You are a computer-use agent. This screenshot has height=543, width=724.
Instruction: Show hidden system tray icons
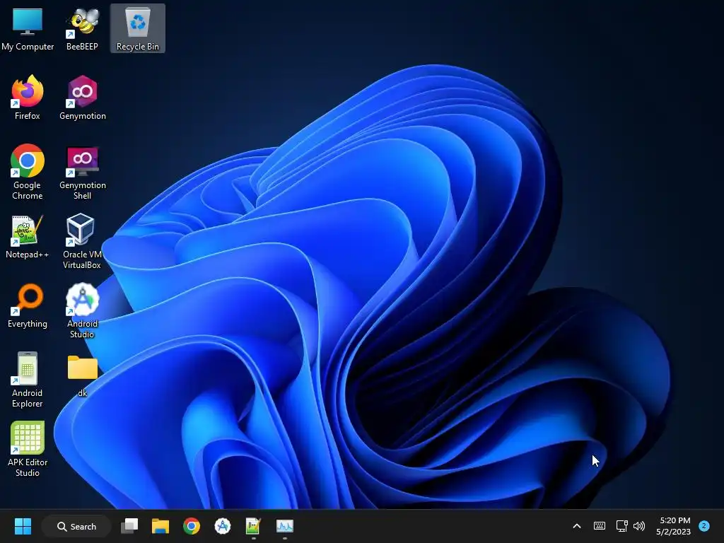[577, 526]
